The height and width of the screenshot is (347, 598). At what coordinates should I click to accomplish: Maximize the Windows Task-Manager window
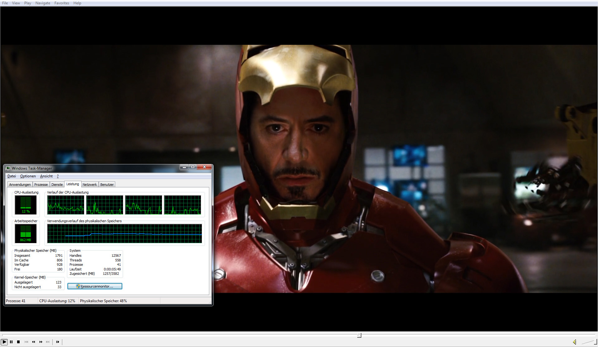193,167
